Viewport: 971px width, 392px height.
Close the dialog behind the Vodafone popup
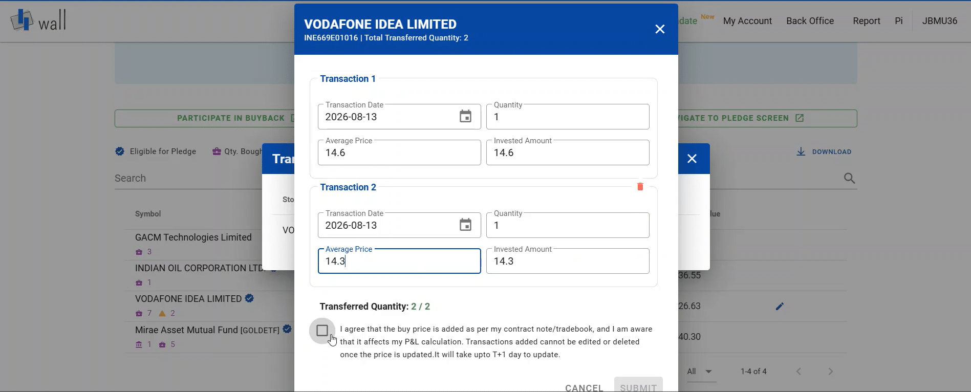(692, 159)
